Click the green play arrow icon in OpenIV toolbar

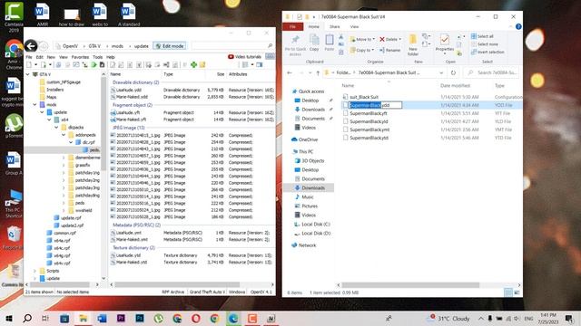(x=94, y=64)
